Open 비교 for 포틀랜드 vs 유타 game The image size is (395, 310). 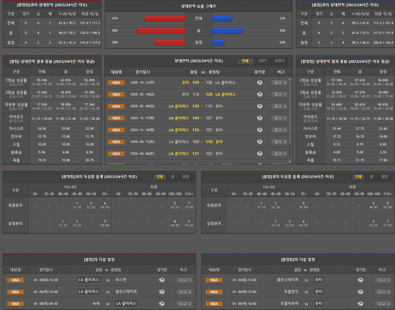click(x=383, y=292)
